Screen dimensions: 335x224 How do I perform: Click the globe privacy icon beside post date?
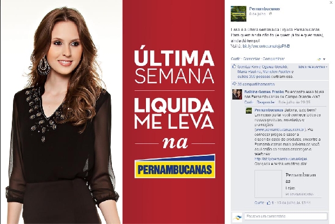click(x=270, y=14)
